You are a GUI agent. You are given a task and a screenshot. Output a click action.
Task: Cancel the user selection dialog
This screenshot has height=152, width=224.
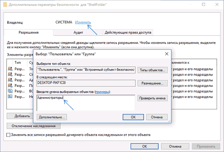(x=157, y=117)
